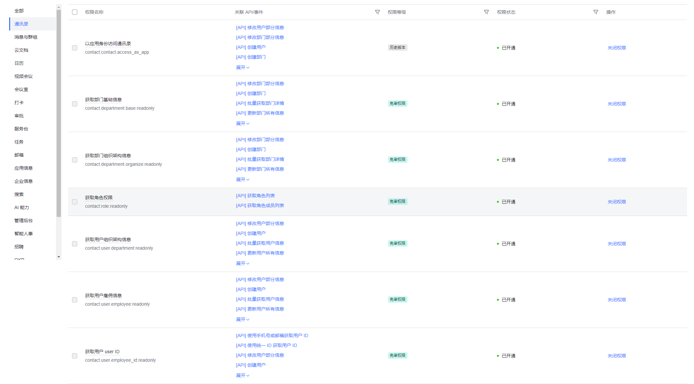Image resolution: width=694 pixels, height=384 pixels.
Task: Check the 获取角色权限 row checkbox
Action: pos(75,202)
